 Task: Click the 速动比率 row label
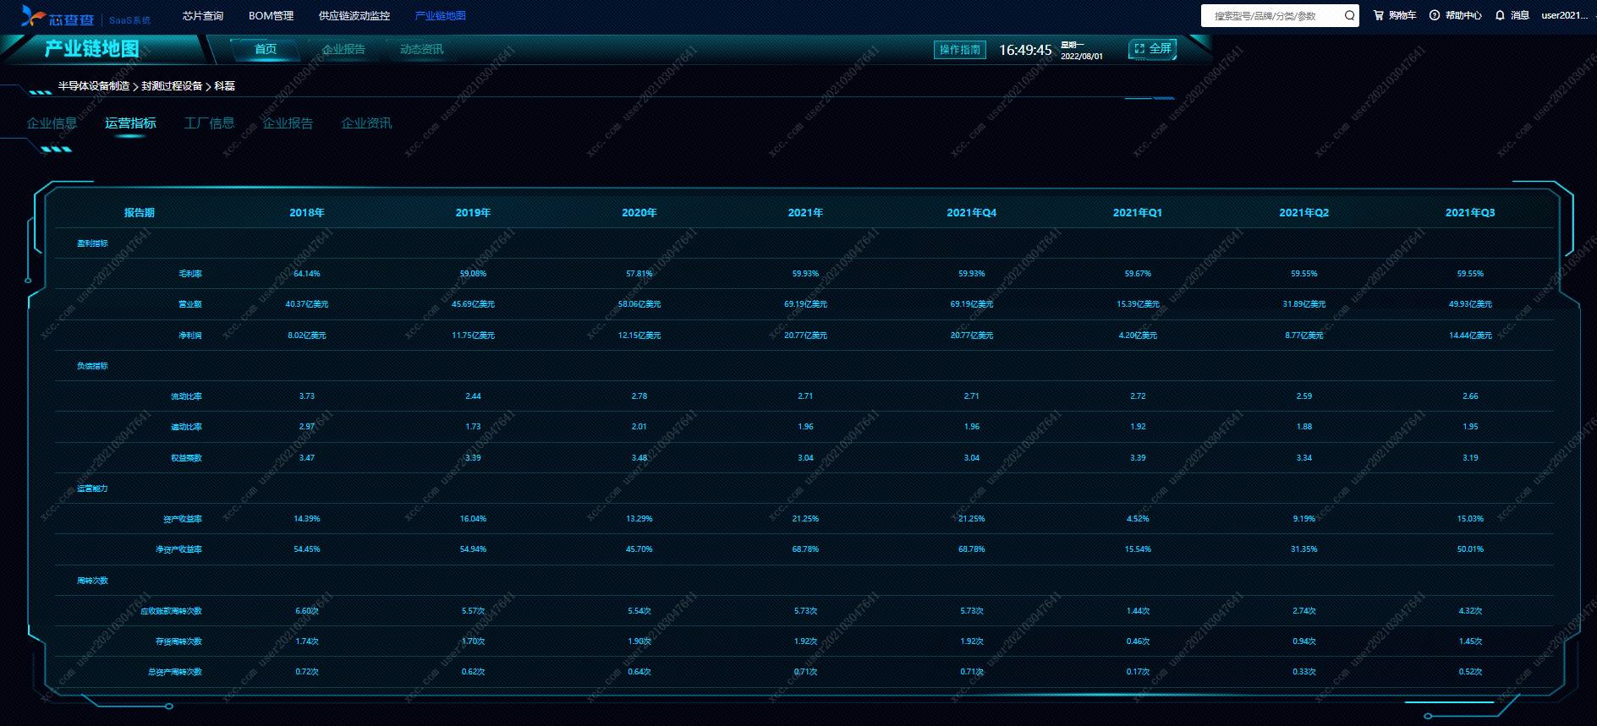coord(186,427)
